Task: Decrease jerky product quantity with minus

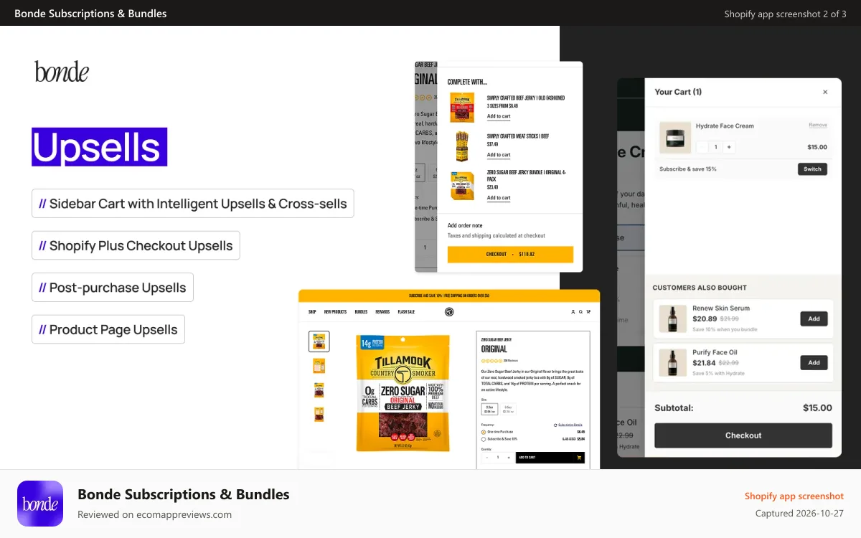Action: coord(487,458)
